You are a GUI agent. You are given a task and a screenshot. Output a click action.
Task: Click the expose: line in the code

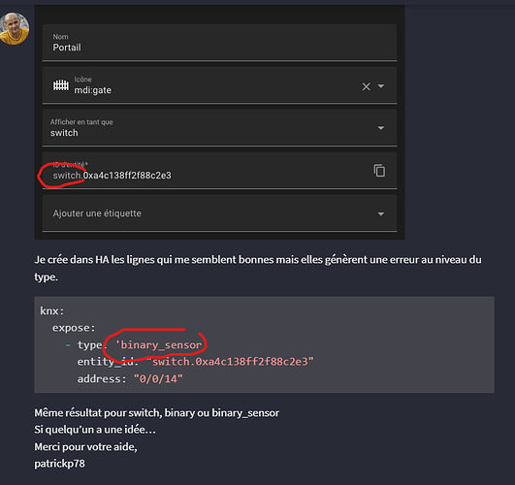point(74,328)
